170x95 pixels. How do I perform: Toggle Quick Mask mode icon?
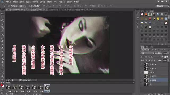[2, 89]
